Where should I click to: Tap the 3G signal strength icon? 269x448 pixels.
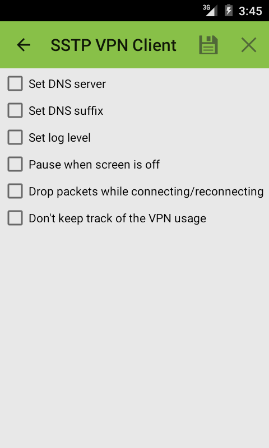pos(210,11)
